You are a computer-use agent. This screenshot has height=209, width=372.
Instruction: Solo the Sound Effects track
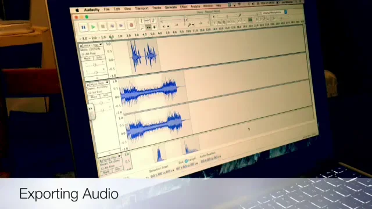(117, 169)
